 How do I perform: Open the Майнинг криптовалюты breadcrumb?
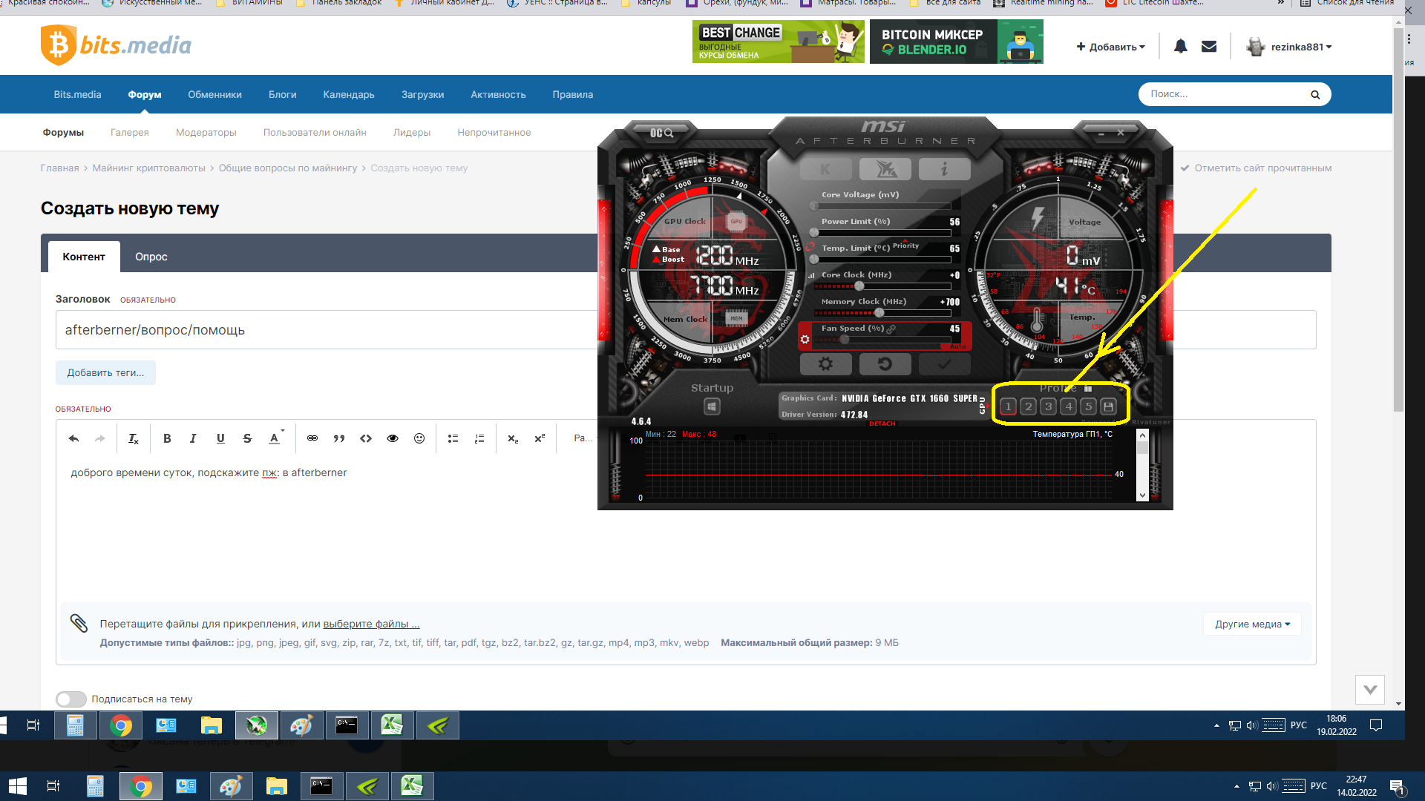point(148,168)
